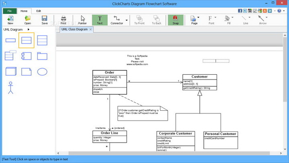Pick the three-compartment class shape
The image size is (289, 163).
42,40
